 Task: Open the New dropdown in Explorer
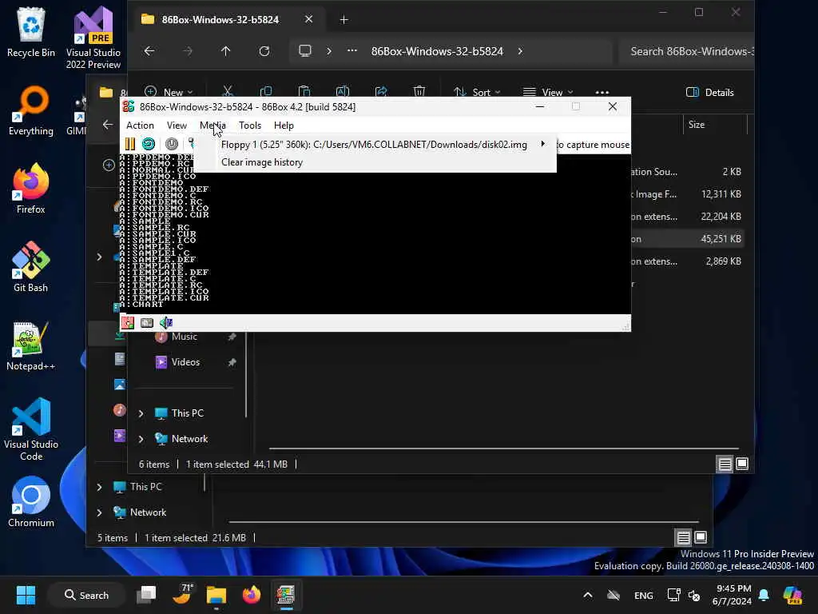pyautogui.click(x=168, y=92)
